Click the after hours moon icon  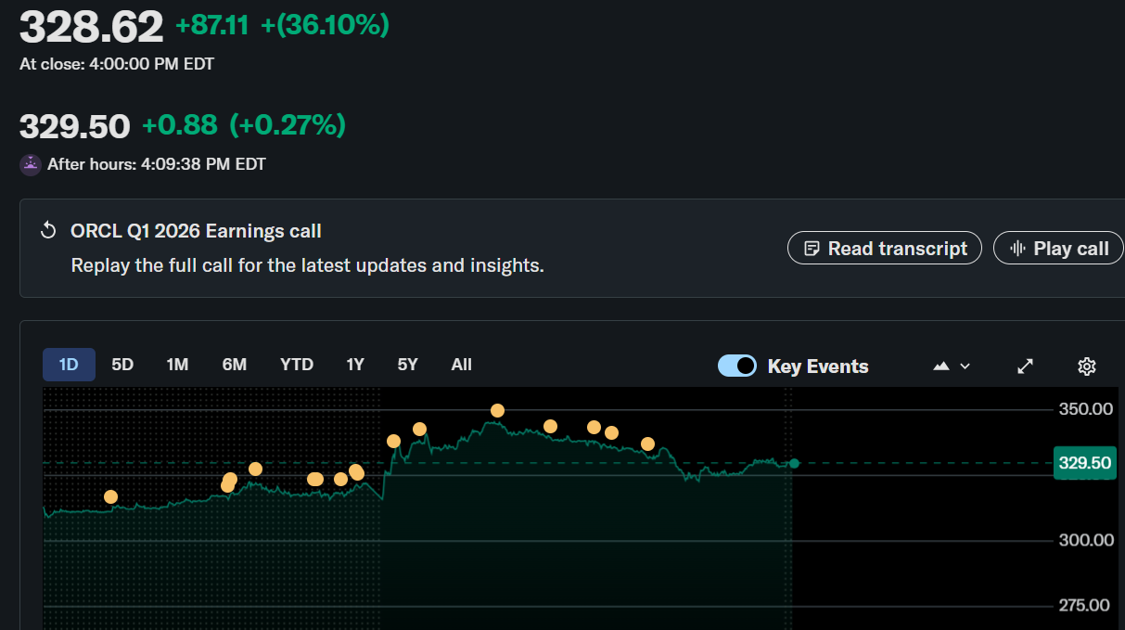click(31, 164)
